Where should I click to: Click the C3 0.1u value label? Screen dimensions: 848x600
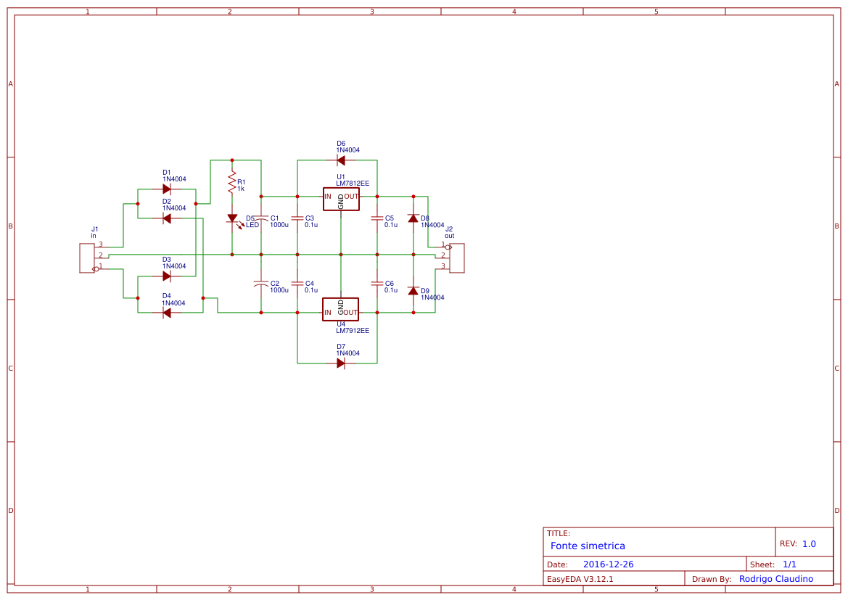[x=311, y=225]
